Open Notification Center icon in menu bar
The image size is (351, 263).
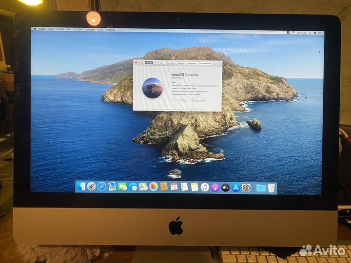click(320, 33)
